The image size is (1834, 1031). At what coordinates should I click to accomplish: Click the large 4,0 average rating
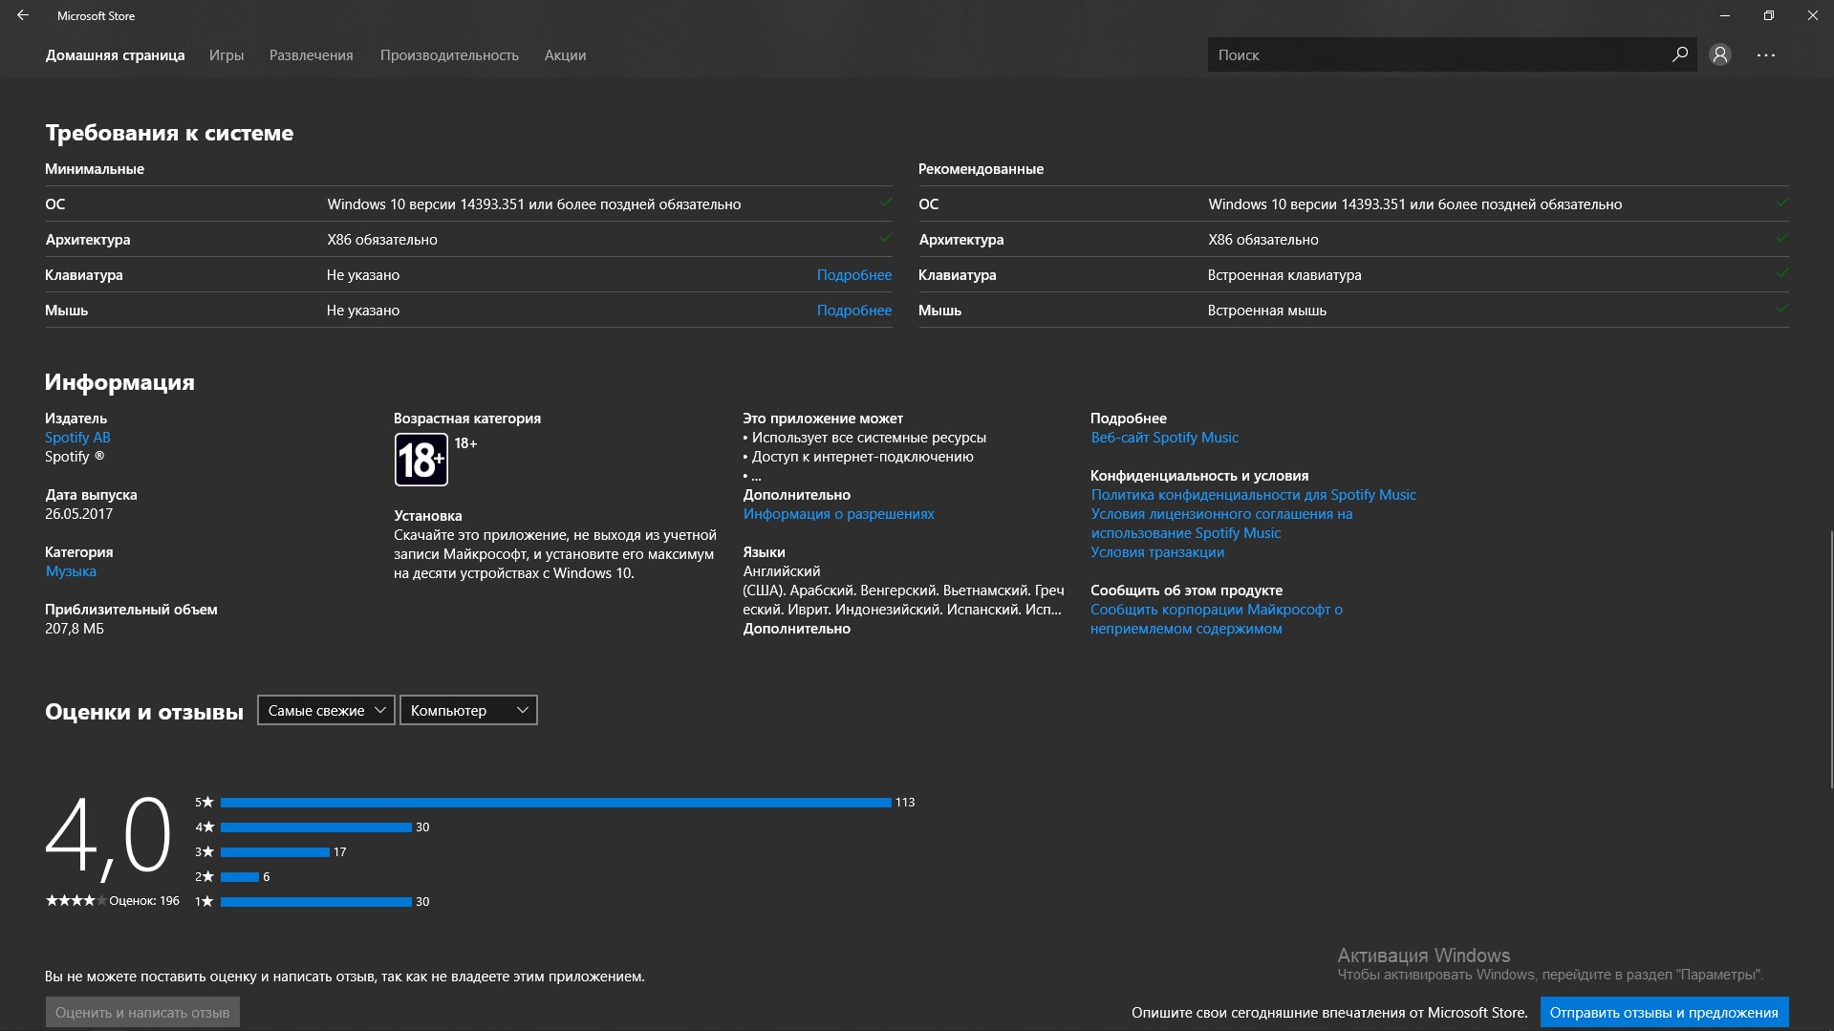(x=108, y=836)
